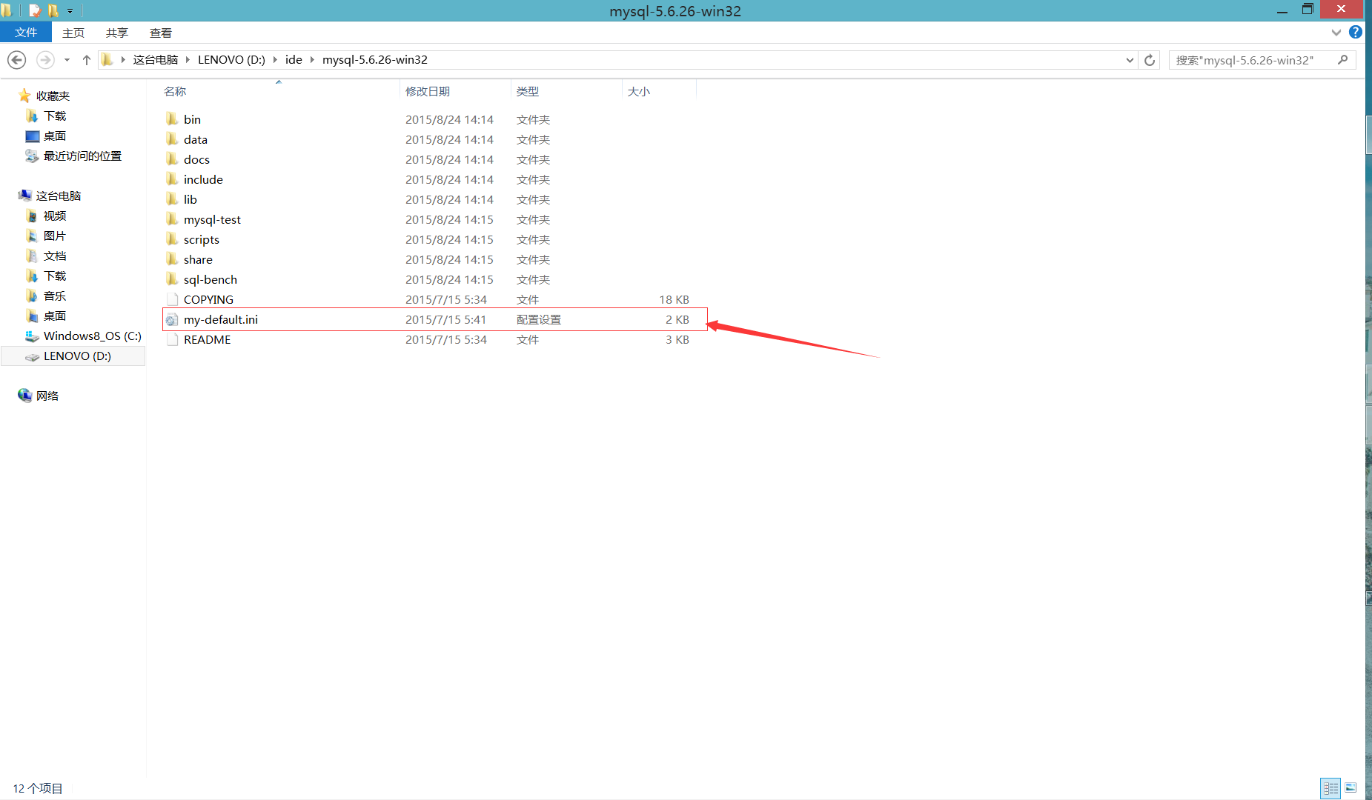
Task: Click the Network icon in sidebar
Action: (x=24, y=396)
